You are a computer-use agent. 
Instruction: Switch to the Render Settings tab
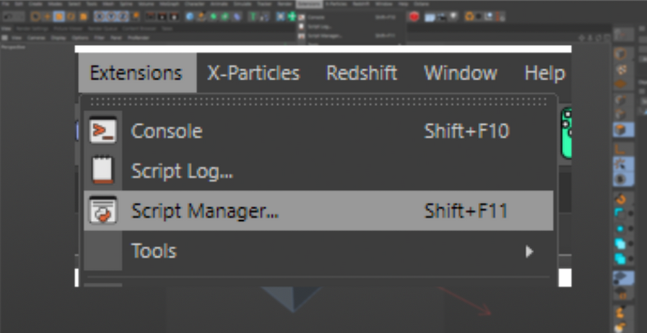(32, 29)
